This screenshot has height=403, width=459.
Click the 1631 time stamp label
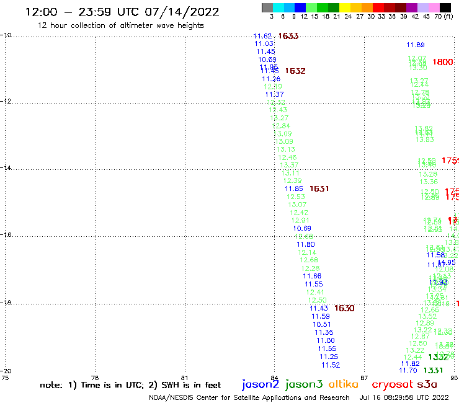pyautogui.click(x=319, y=188)
